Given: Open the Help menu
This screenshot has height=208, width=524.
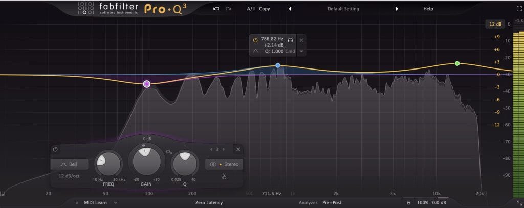Looking at the screenshot, I should (x=428, y=9).
